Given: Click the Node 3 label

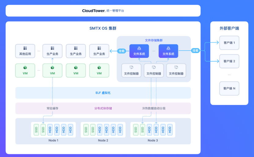Looking at the screenshot, I should [153, 141].
